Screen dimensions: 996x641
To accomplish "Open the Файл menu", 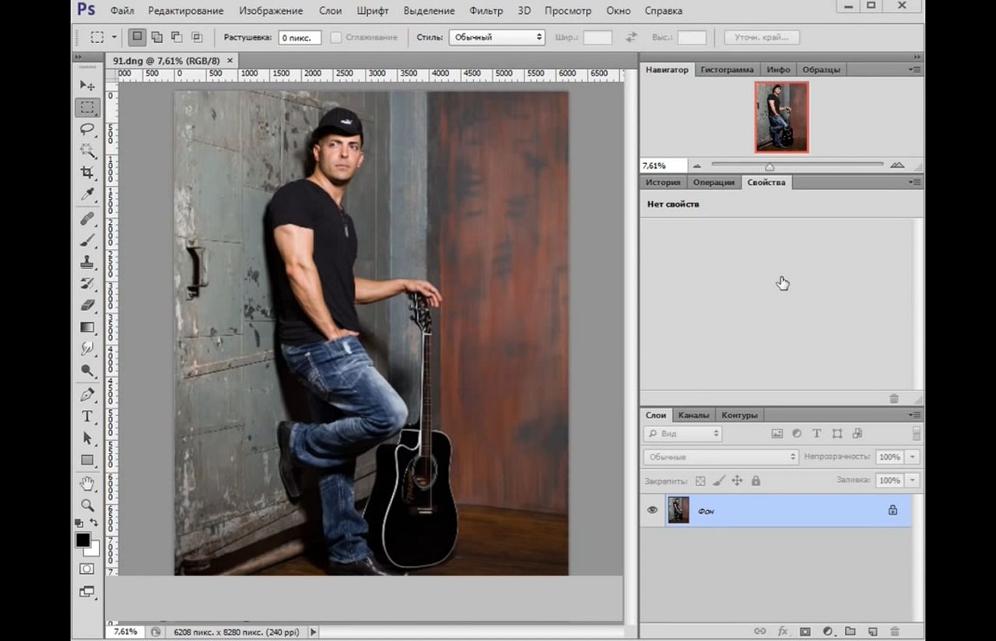I will click(x=122, y=11).
